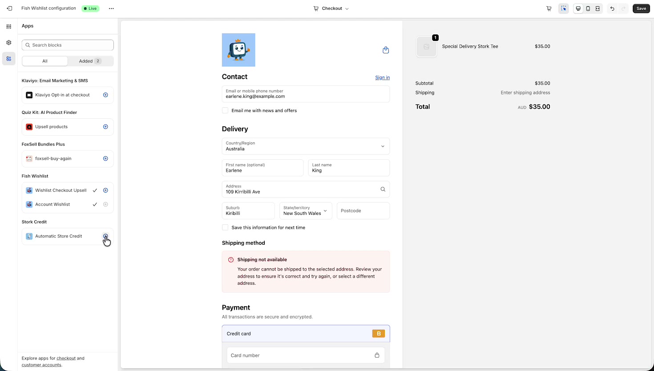
Task: Open the more actions menu beside Live badge
Action: click(111, 8)
